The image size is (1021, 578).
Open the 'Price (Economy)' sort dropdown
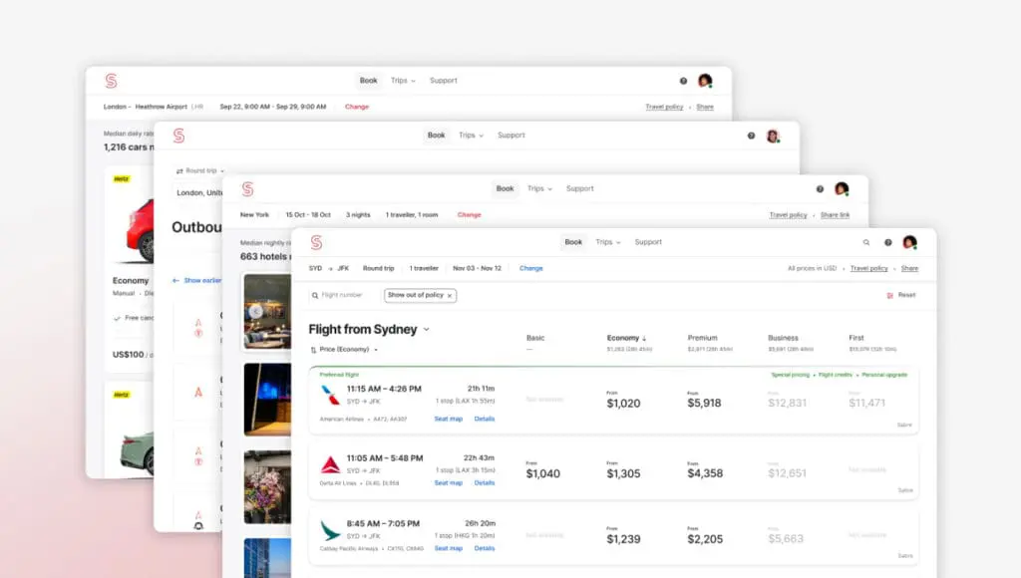click(x=346, y=350)
